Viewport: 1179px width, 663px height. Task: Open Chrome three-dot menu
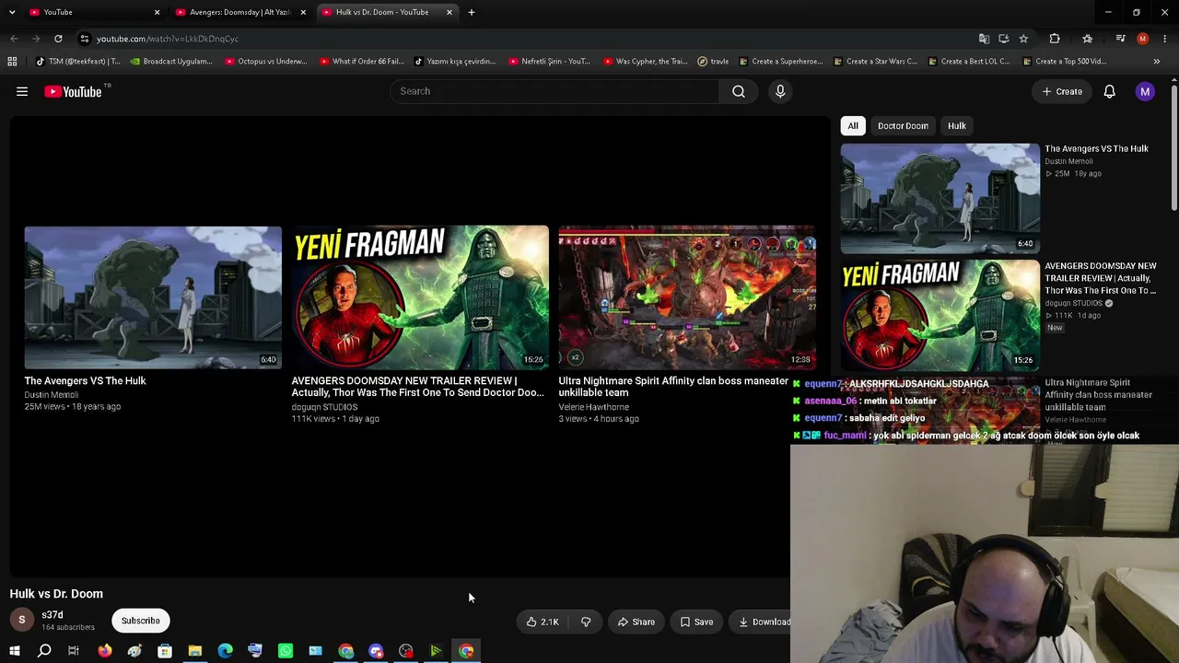click(1165, 39)
